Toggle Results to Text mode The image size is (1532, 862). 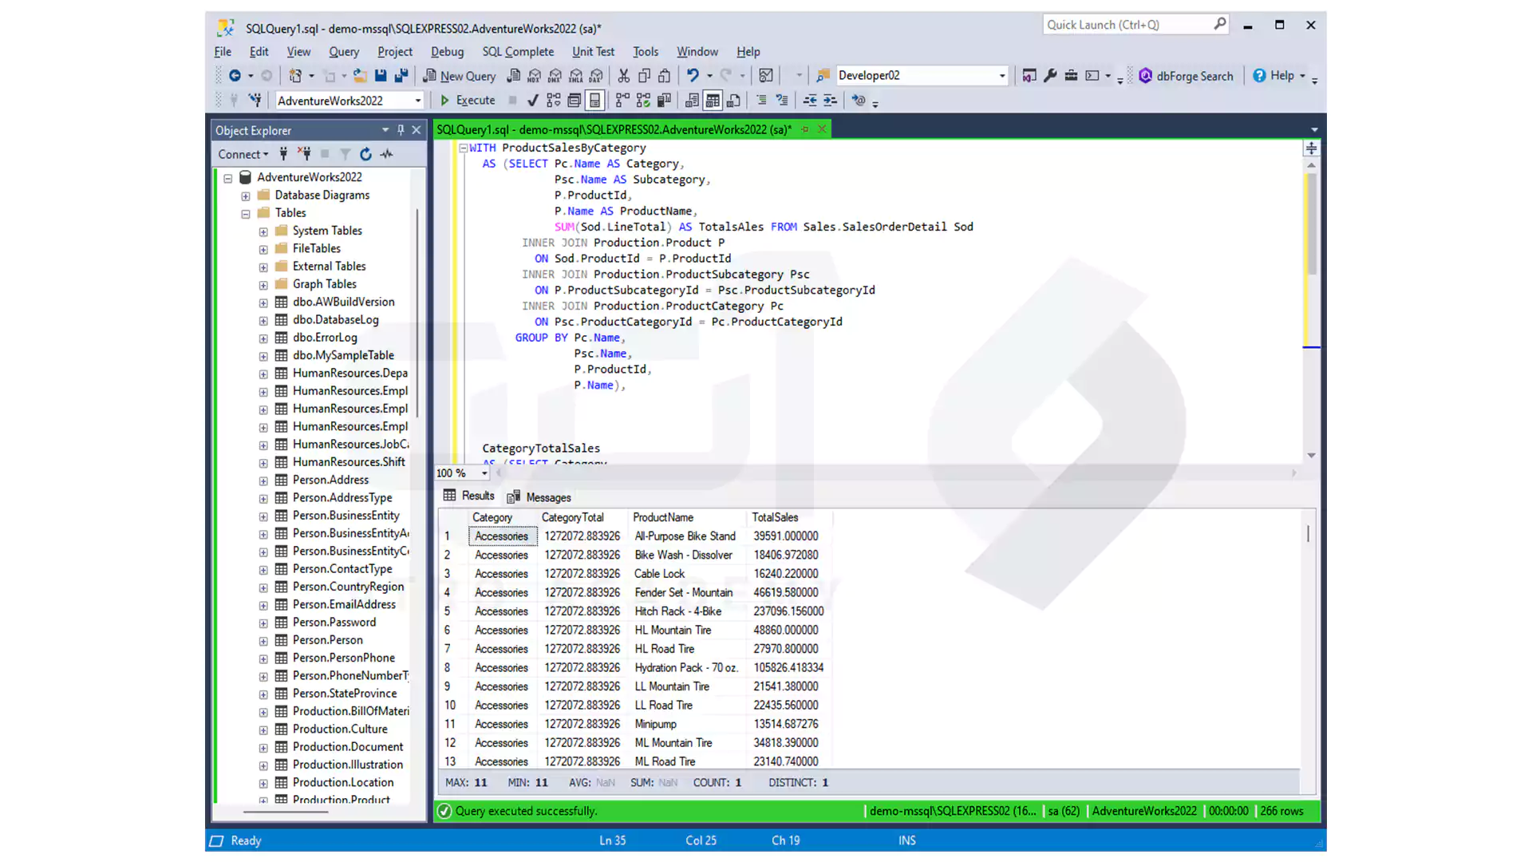tap(692, 101)
